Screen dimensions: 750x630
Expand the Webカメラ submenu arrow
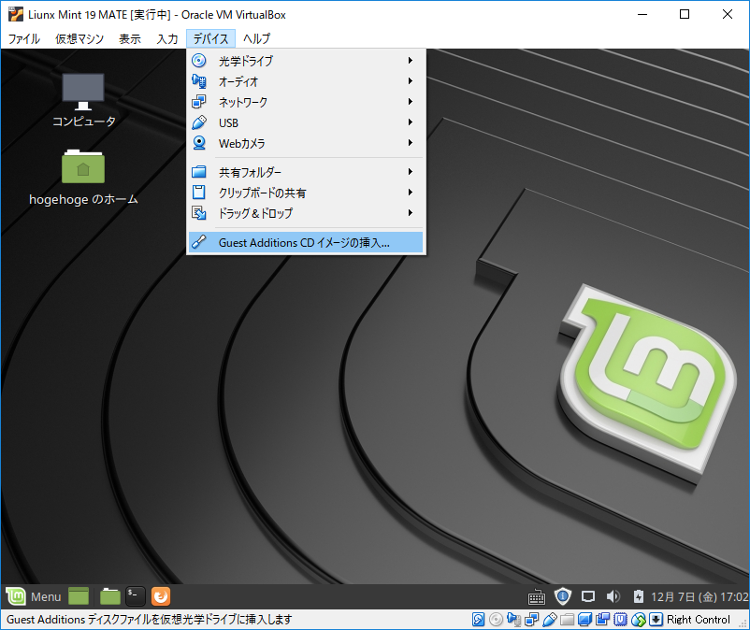[411, 142]
